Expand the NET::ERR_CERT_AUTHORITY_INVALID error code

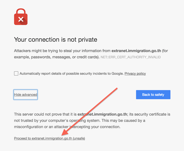click(131, 57)
